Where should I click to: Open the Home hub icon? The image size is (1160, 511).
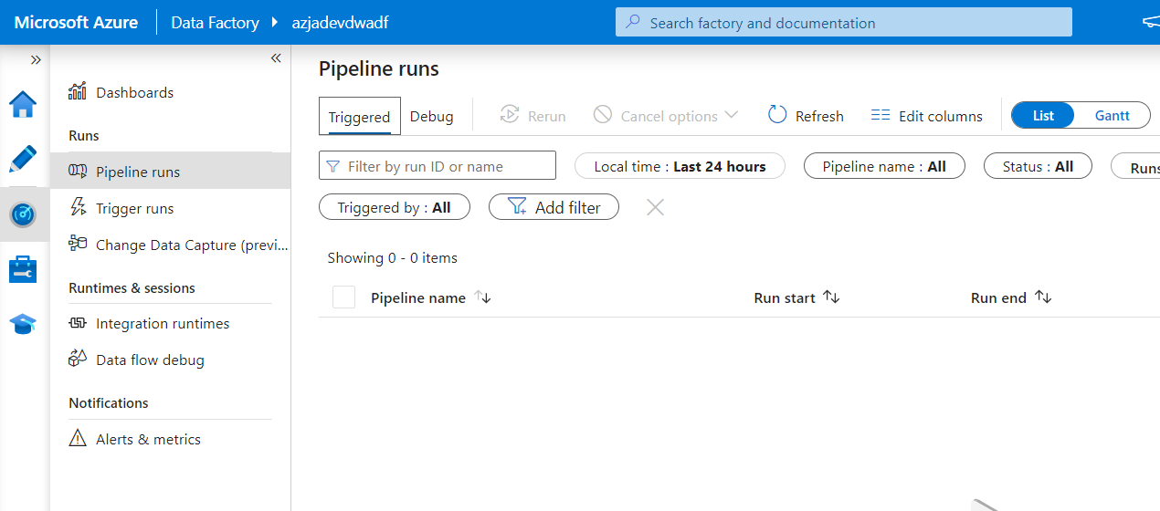(x=23, y=105)
